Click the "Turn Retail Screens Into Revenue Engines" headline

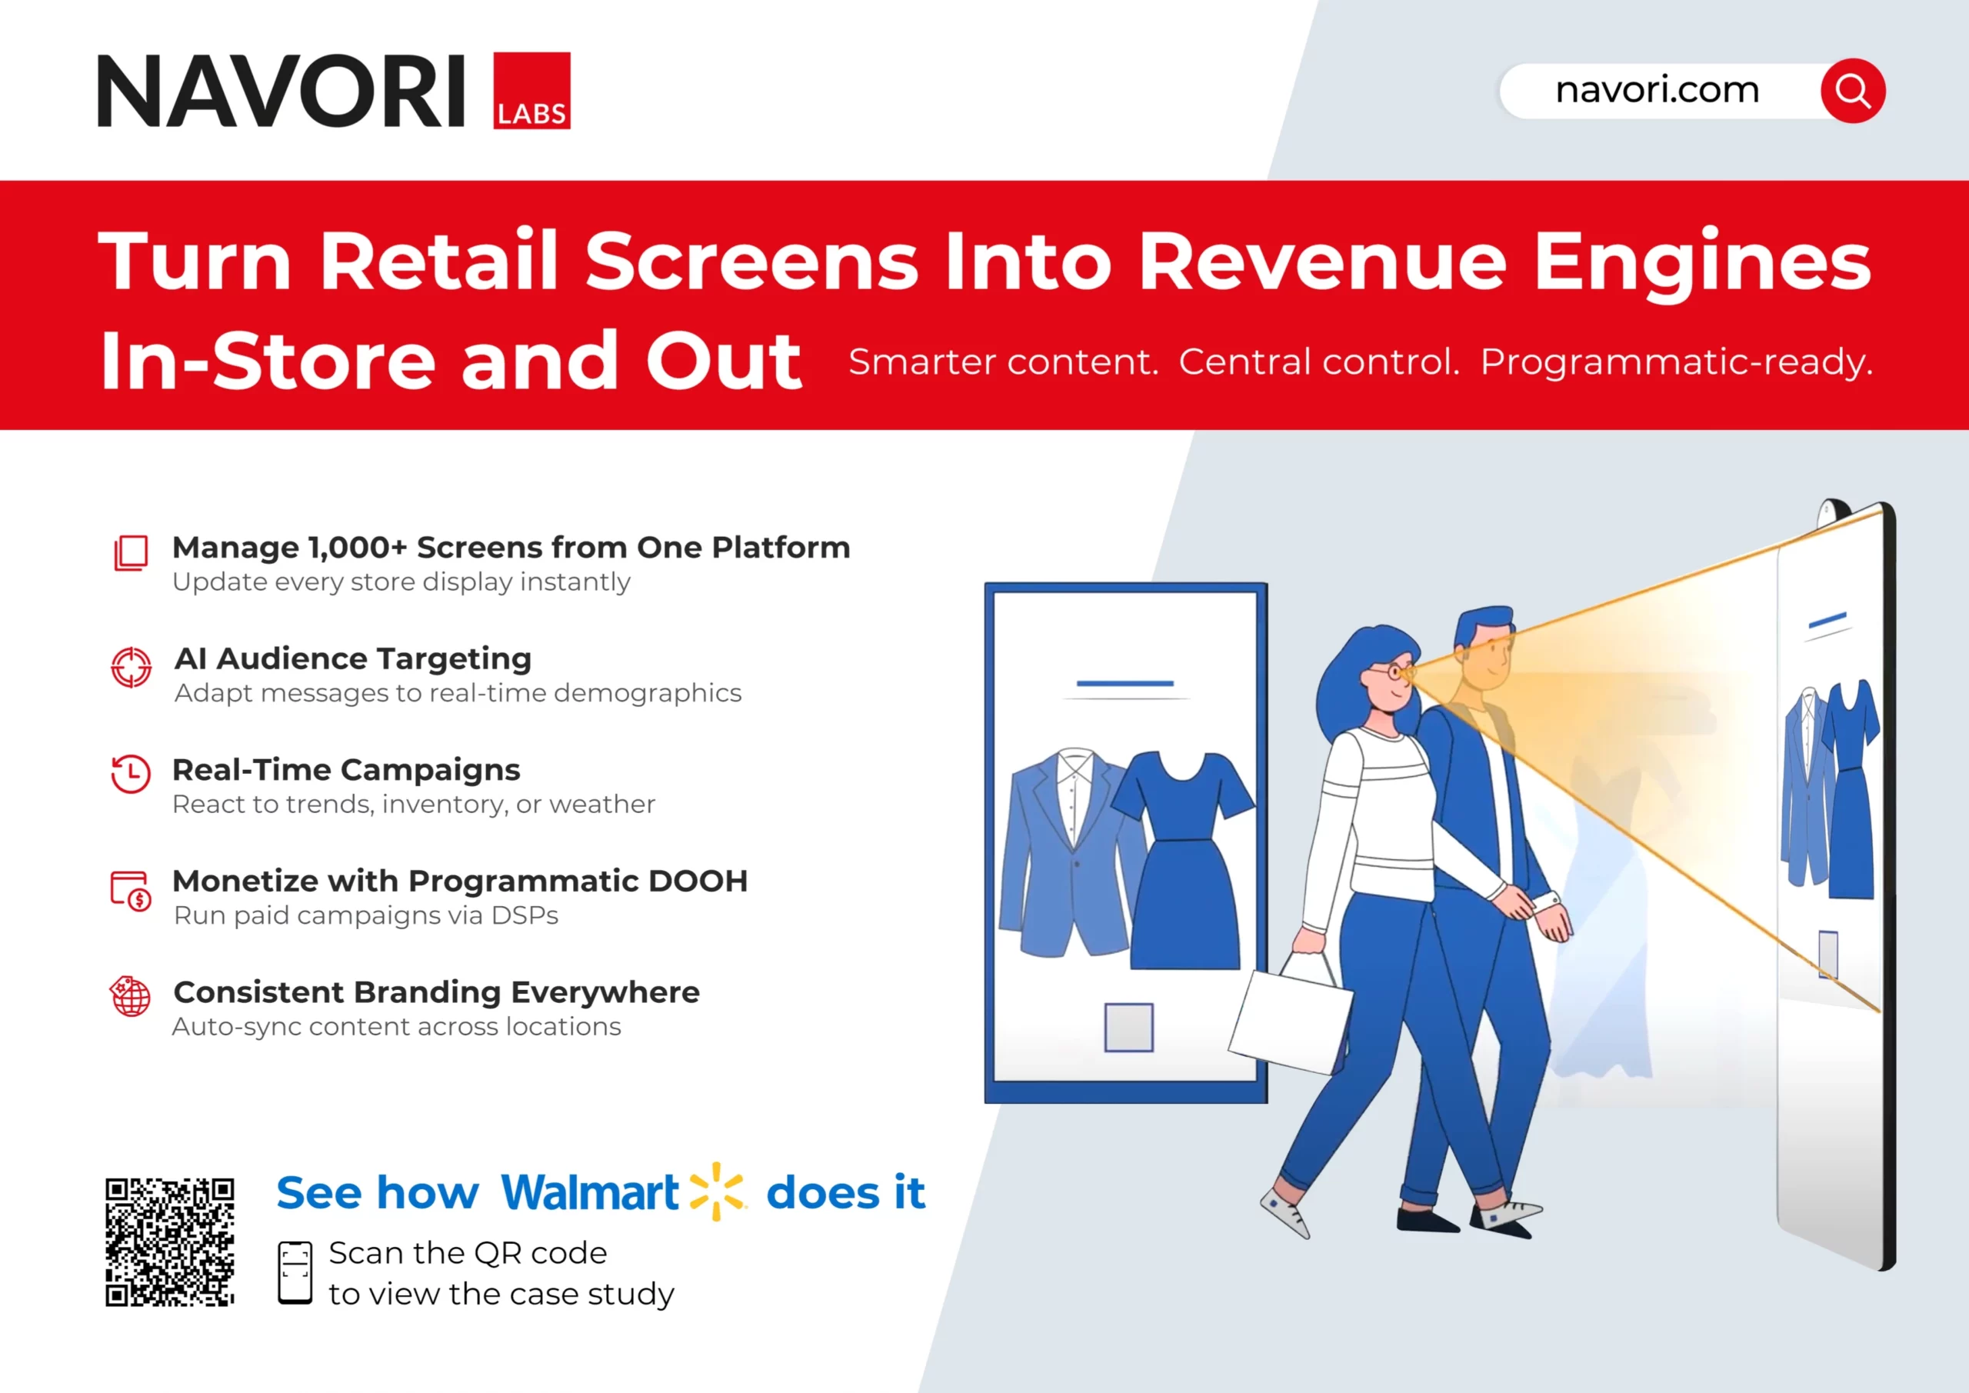(x=984, y=261)
